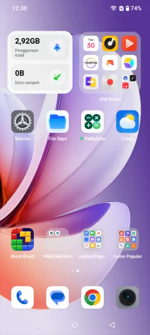Open the colorful cube app icon
The image size is (150, 335).
click(x=129, y=63)
